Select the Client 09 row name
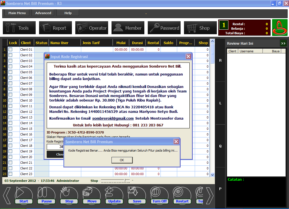The width and height of the screenshot is (289, 209). click(26, 95)
